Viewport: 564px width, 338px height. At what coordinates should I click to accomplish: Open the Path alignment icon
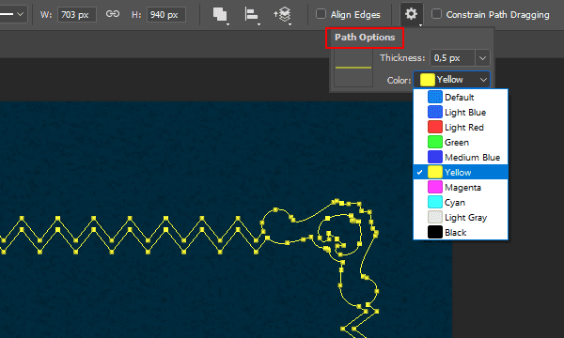click(x=251, y=15)
